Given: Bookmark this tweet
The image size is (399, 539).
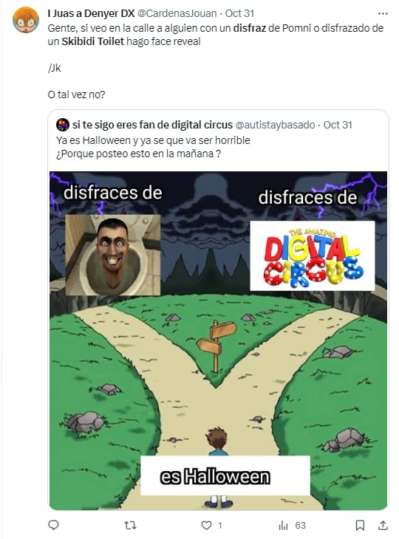Looking at the screenshot, I should [x=360, y=525].
